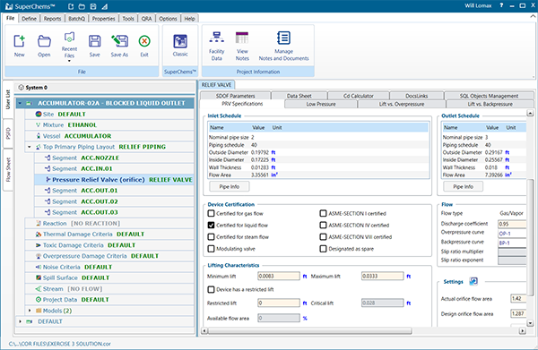This screenshot has width=538, height=350.
Task: Click the View Notes icon
Action: pyautogui.click(x=242, y=38)
